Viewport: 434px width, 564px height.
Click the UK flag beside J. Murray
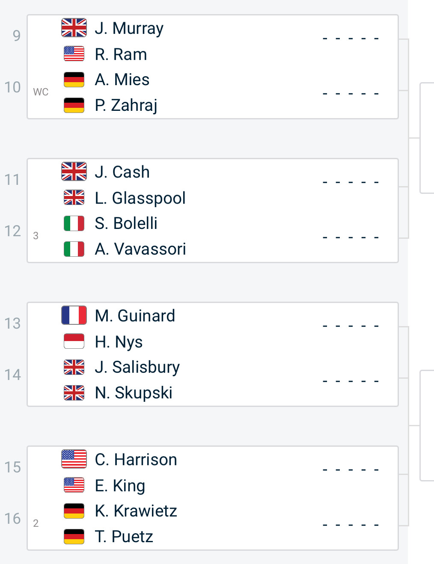click(x=74, y=28)
